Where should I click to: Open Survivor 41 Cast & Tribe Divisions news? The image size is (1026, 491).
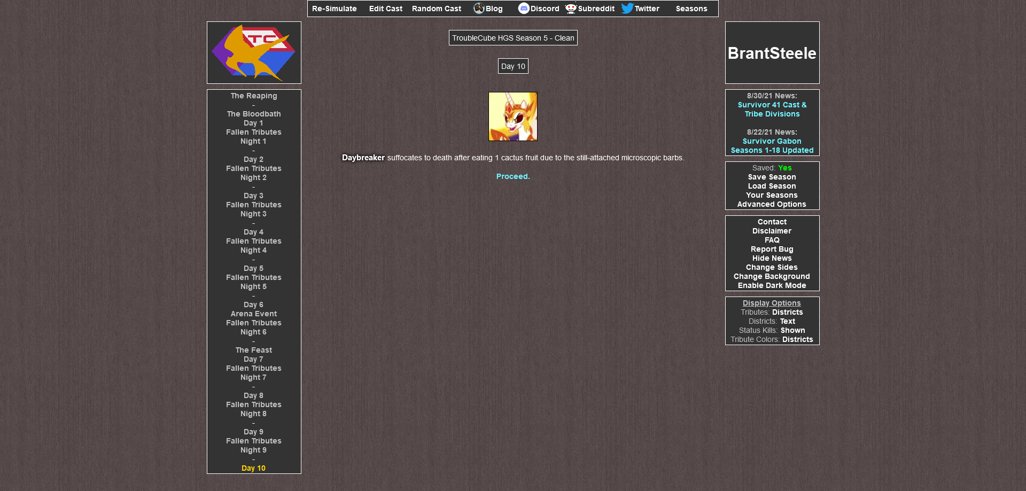772,110
